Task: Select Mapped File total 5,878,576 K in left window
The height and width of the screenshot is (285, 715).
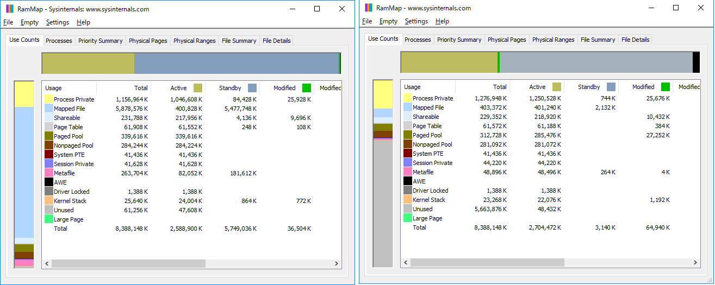Action: [132, 109]
